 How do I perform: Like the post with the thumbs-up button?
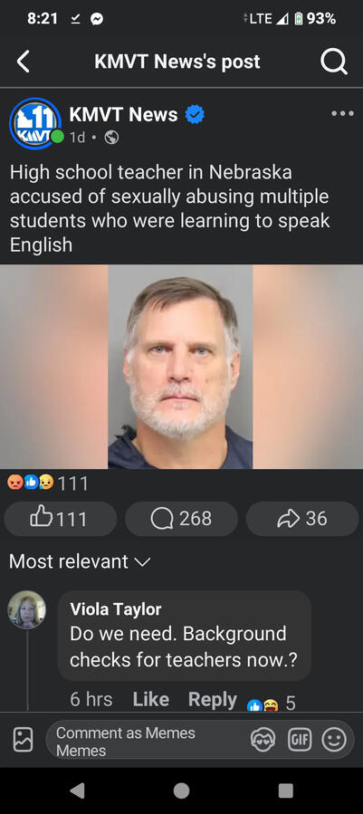pos(61,519)
